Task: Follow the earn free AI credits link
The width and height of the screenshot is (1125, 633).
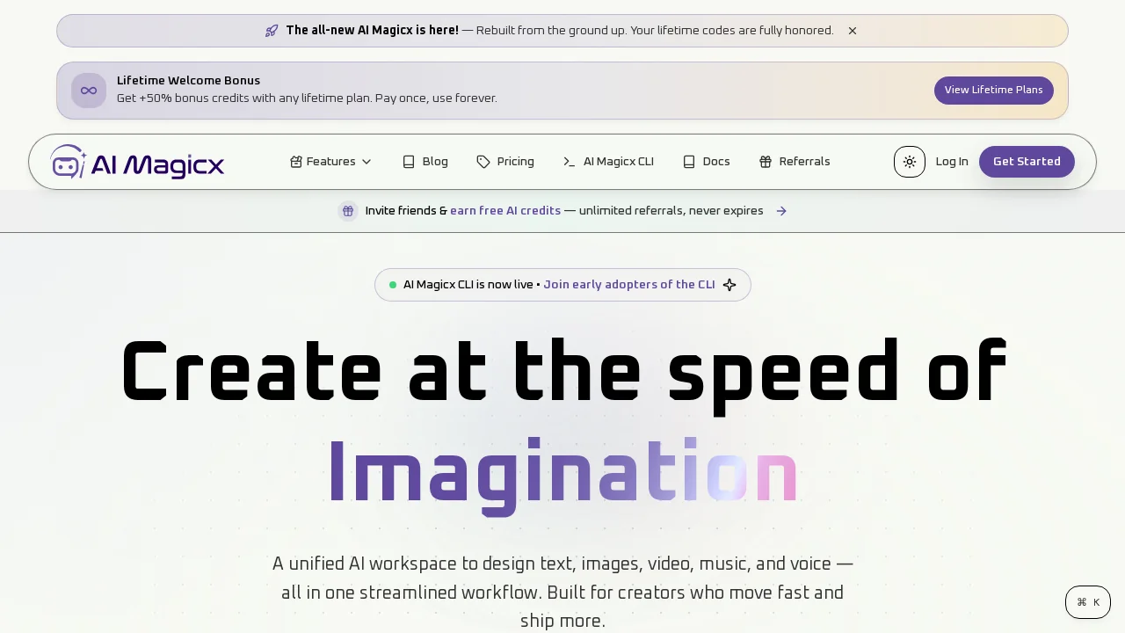Action: click(x=505, y=211)
